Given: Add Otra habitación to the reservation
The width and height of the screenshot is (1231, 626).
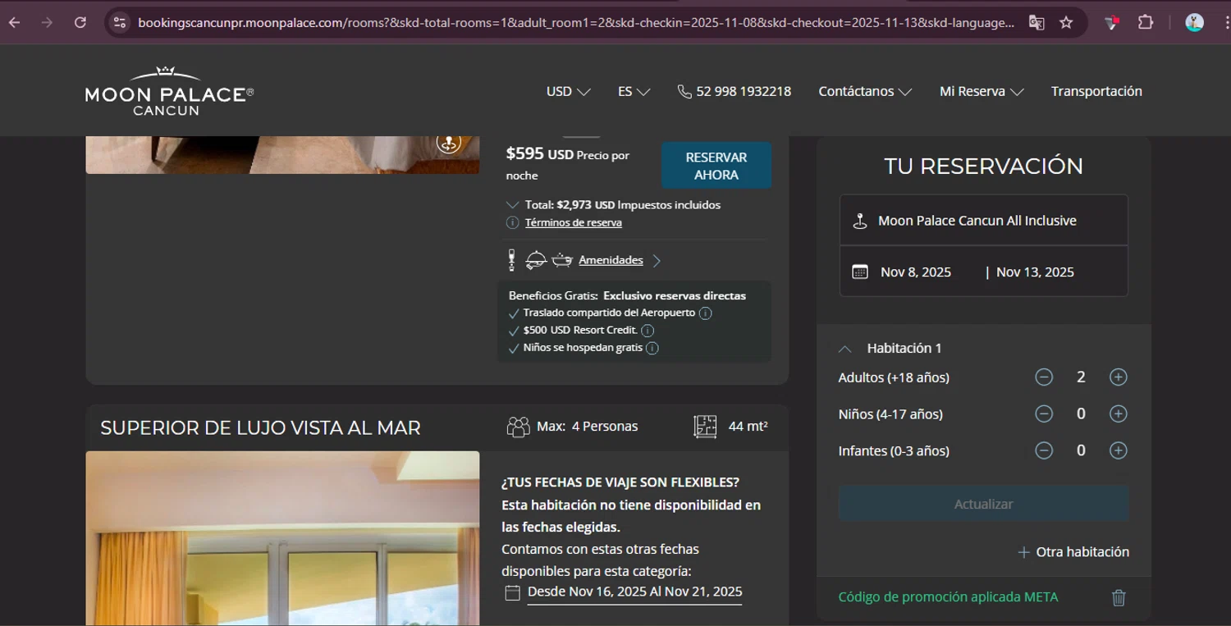Looking at the screenshot, I should pyautogui.click(x=1073, y=552).
